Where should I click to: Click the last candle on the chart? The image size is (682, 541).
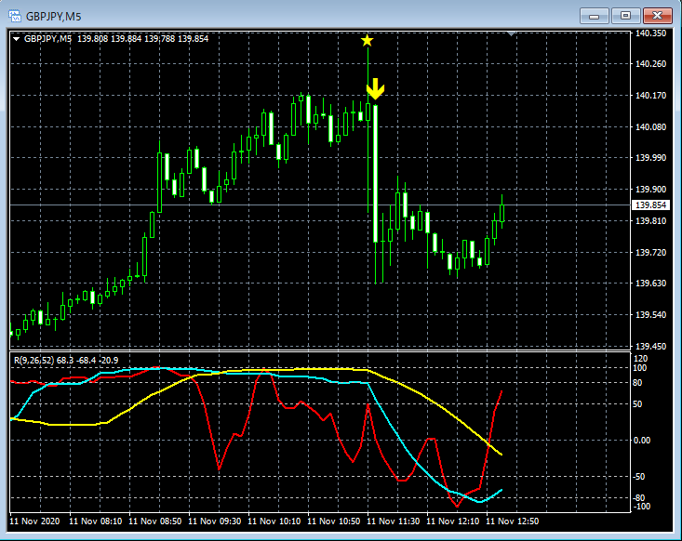[x=502, y=213]
